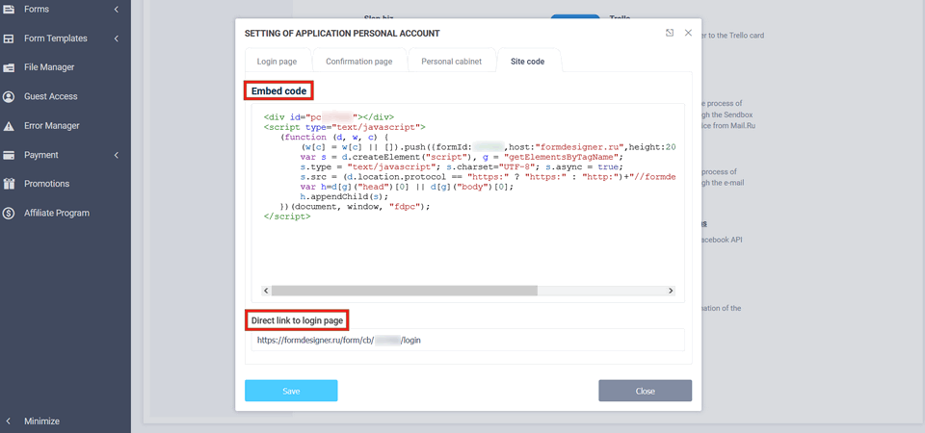The height and width of the screenshot is (433, 925).
Task: Click the '<script type="text/javascript">' line
Action: pos(345,127)
